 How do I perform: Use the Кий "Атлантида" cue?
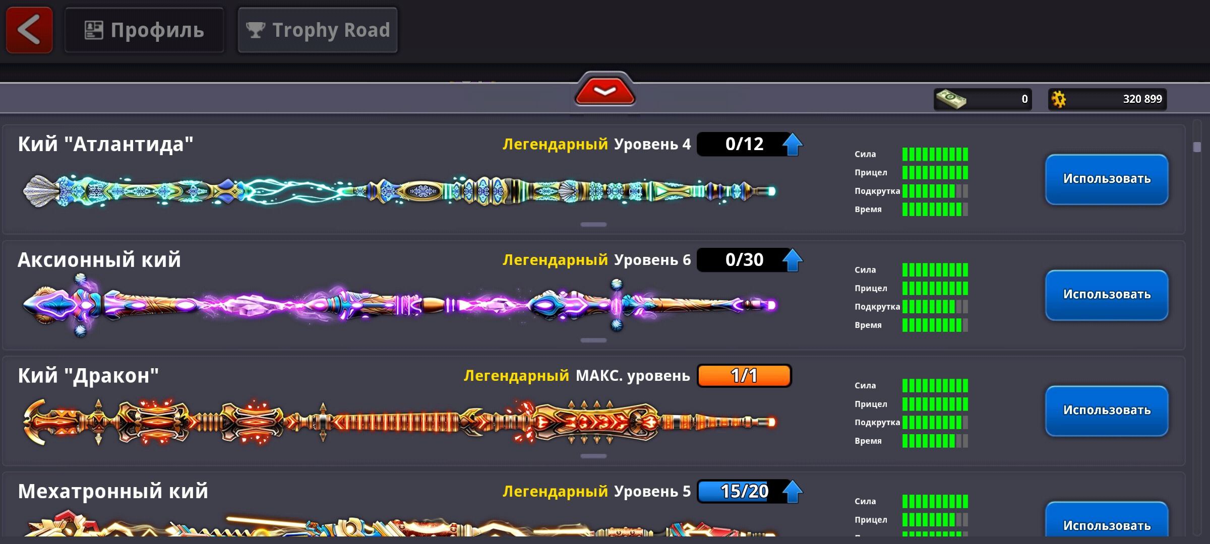click(x=1107, y=179)
